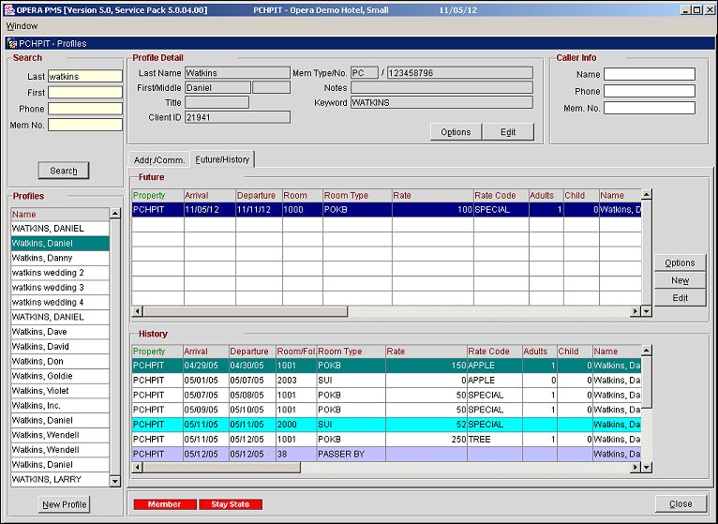This screenshot has height=524, width=718.
Task: Click the New Profile button
Action: click(x=64, y=504)
